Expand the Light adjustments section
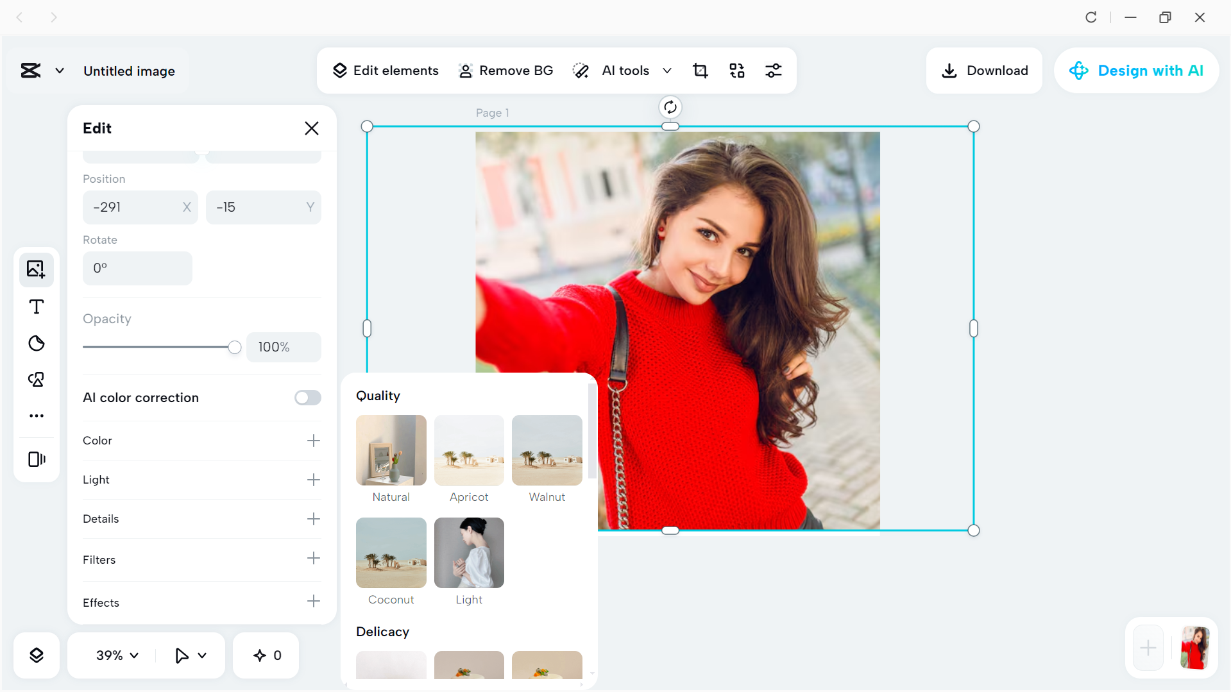This screenshot has height=692, width=1231. click(313, 480)
